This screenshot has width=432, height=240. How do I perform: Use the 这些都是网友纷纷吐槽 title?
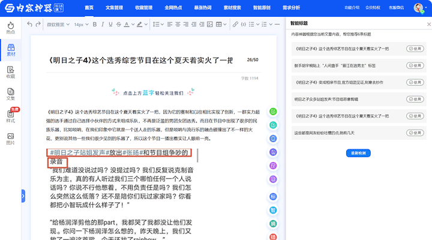pos(415,133)
